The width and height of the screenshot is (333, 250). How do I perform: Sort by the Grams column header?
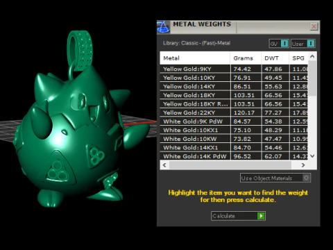246,58
